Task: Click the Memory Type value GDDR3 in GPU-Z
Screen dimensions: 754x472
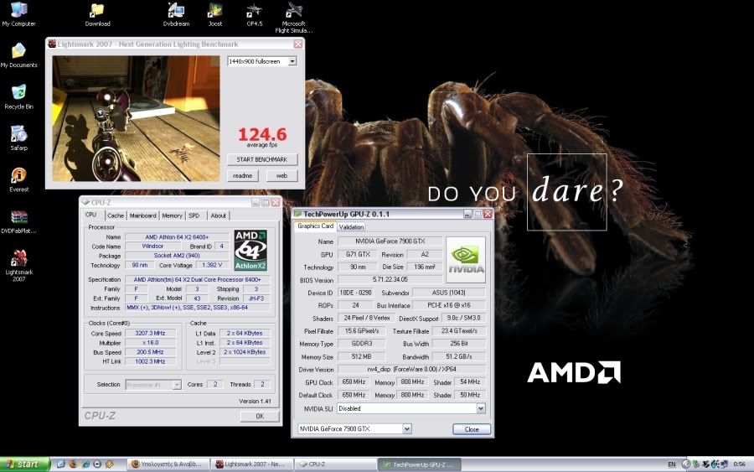Action: tap(362, 344)
